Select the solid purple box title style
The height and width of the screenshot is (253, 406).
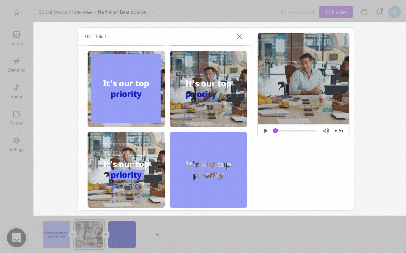[x=126, y=89]
